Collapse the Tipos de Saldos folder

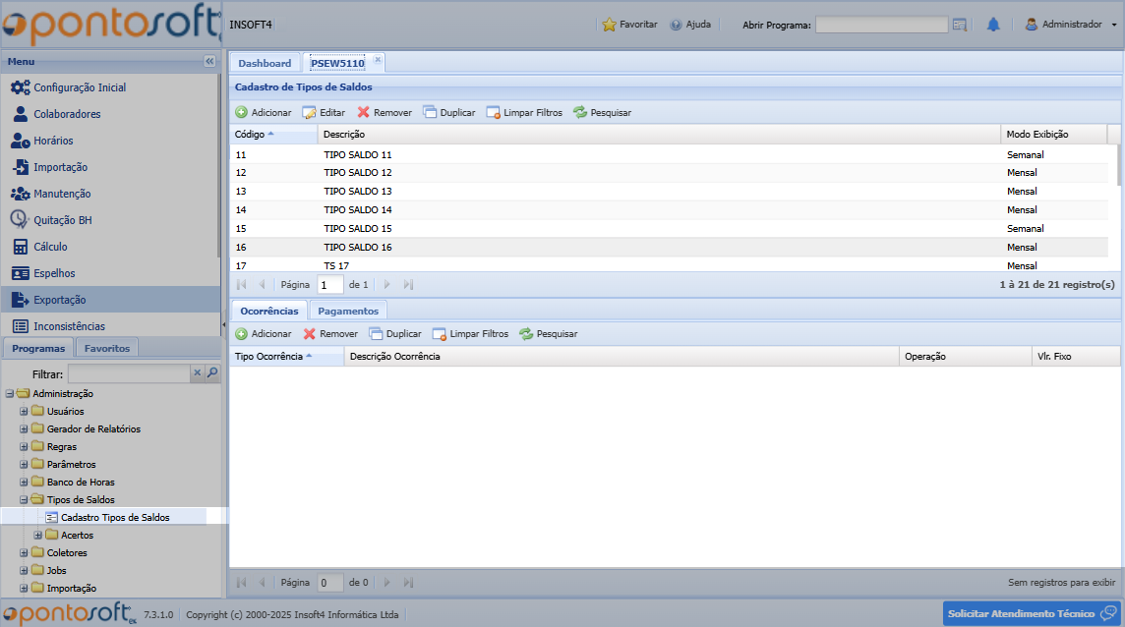(25, 499)
